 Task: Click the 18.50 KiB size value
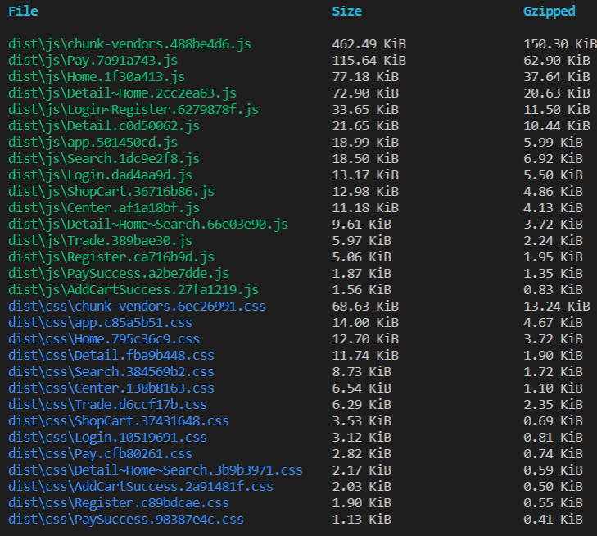coord(365,158)
